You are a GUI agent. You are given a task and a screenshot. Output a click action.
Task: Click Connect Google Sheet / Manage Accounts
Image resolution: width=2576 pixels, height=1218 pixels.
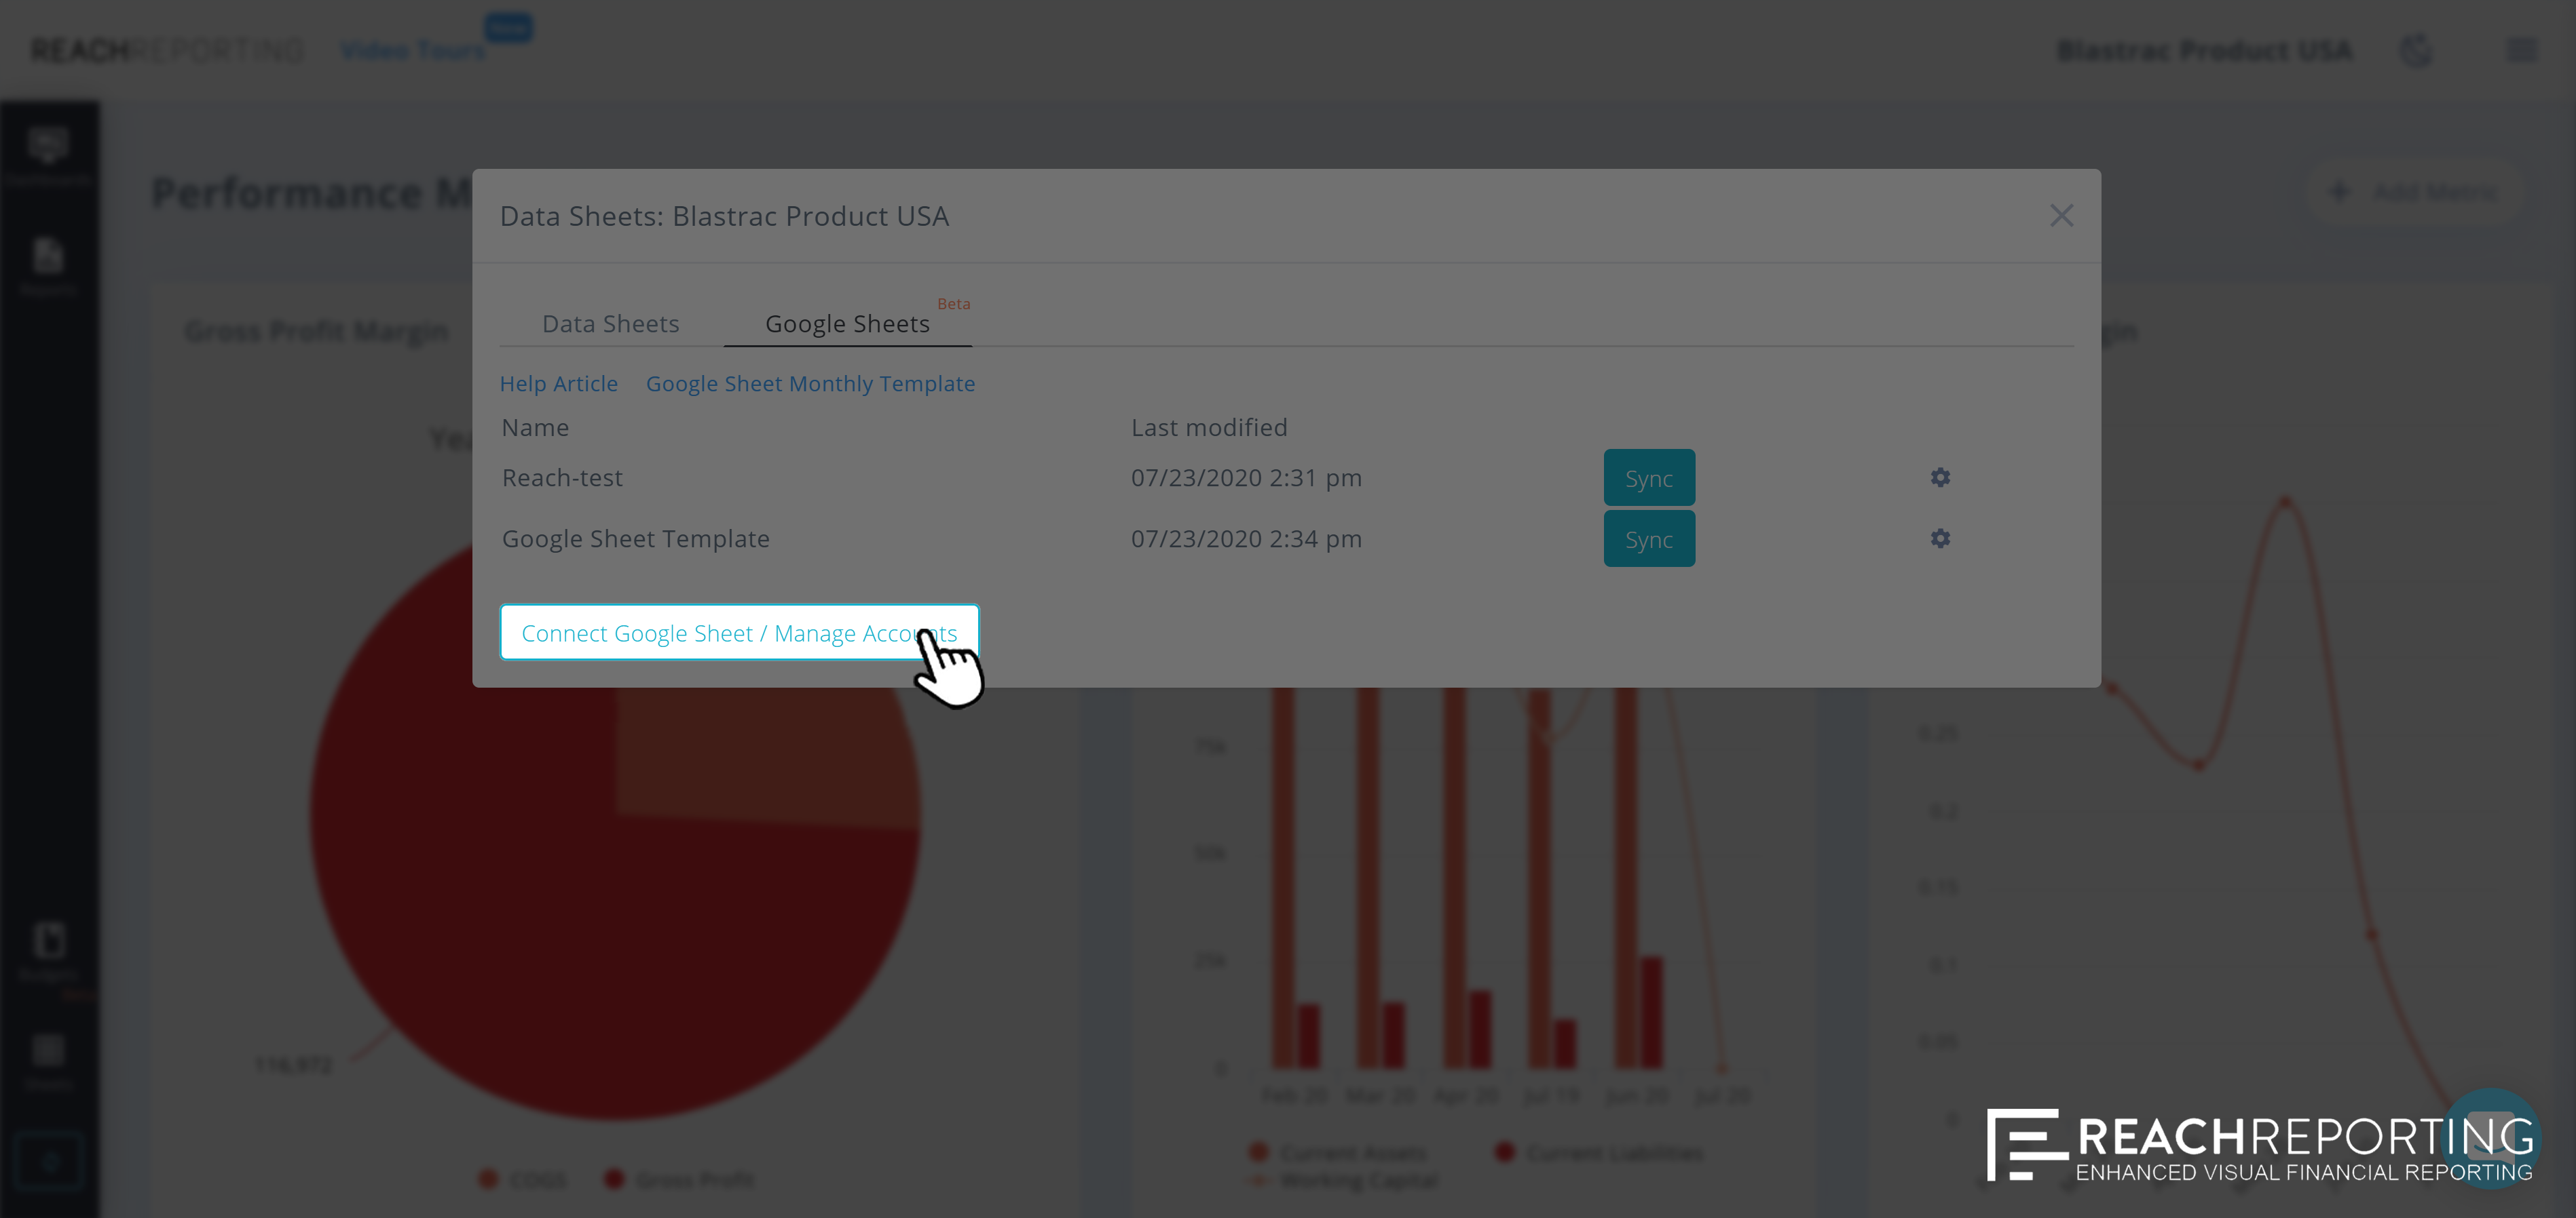[738, 633]
